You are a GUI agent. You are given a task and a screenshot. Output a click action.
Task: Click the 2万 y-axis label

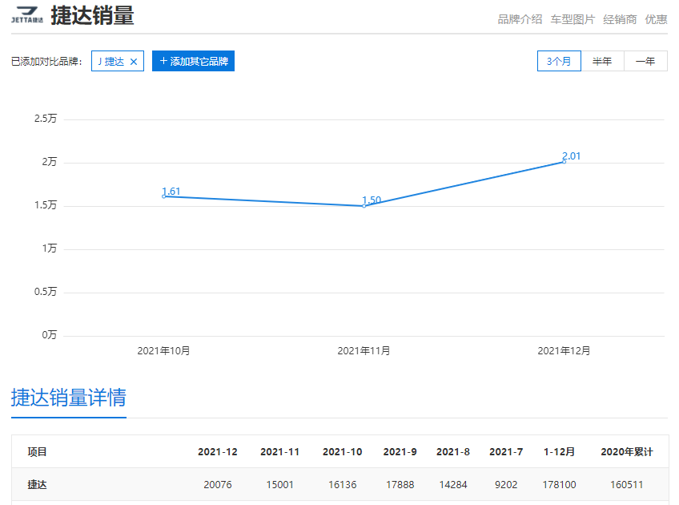coord(50,162)
